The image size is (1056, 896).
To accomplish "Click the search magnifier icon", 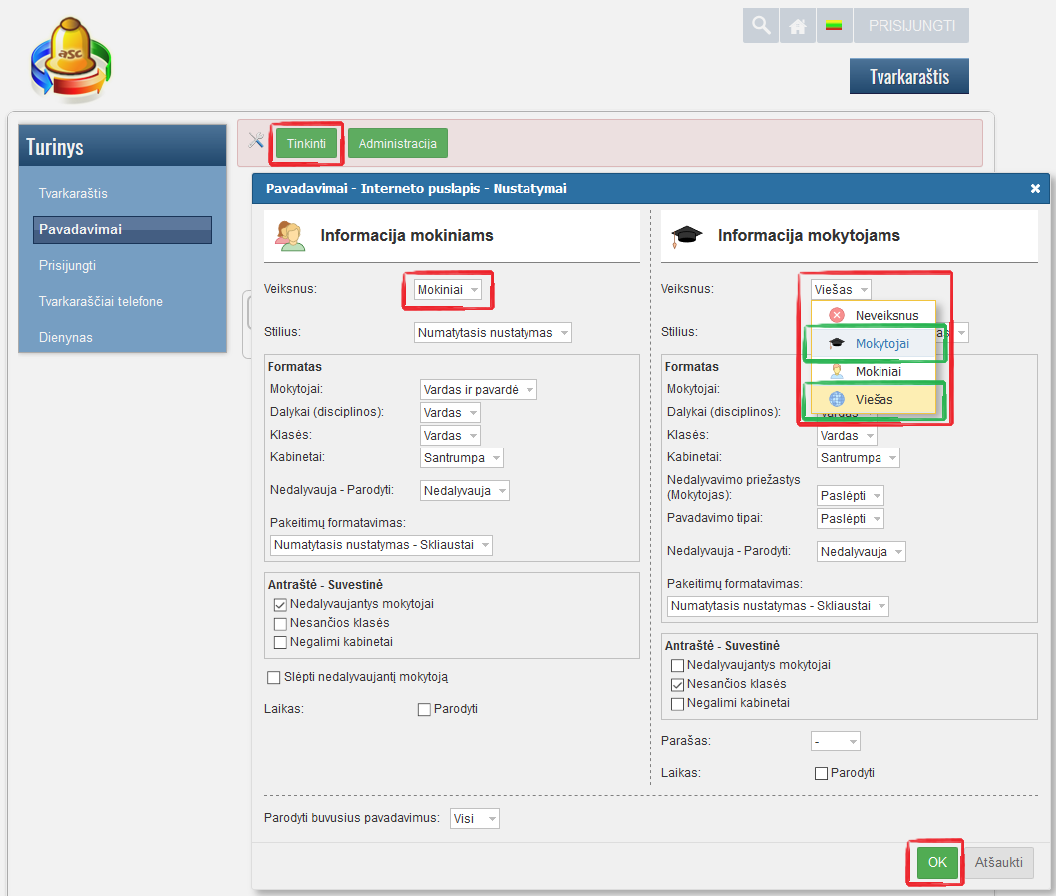I will tap(760, 26).
